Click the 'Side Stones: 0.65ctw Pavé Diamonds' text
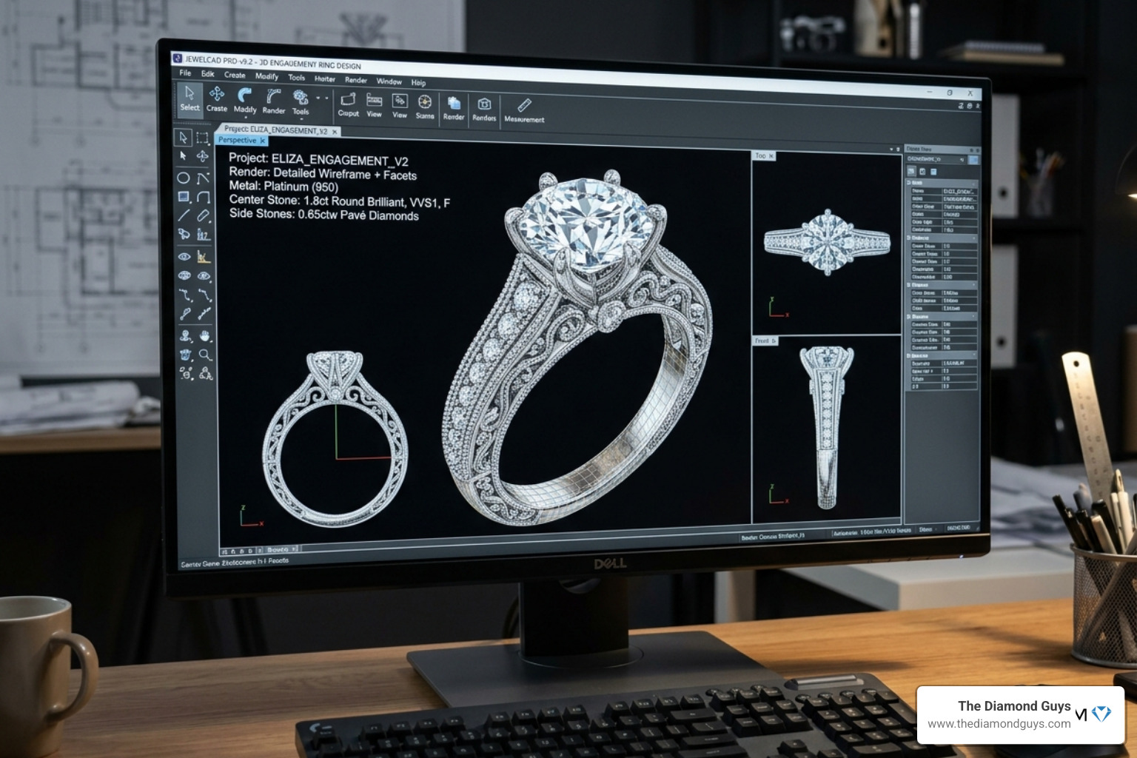Viewport: 1137px width, 758px height. pos(323,215)
